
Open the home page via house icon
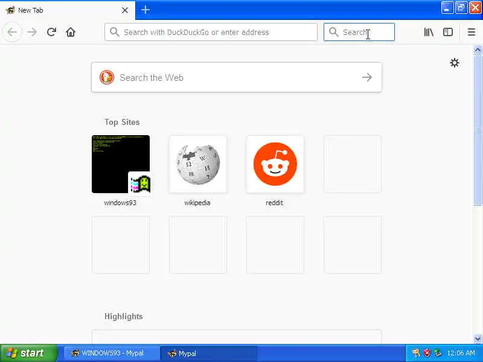click(71, 32)
